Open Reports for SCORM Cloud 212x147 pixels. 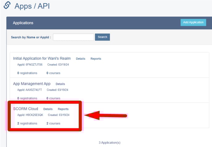coord(63,109)
